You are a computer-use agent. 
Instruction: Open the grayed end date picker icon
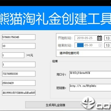point(100,45)
